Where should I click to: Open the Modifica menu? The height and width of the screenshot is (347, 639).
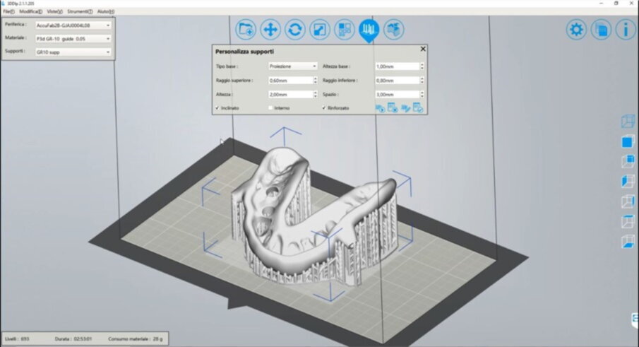[x=30, y=12]
